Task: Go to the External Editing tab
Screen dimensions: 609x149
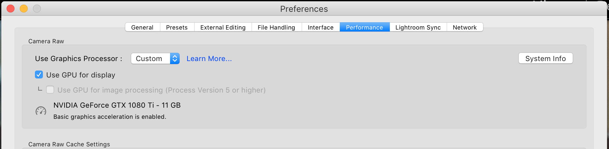Action: [223, 27]
